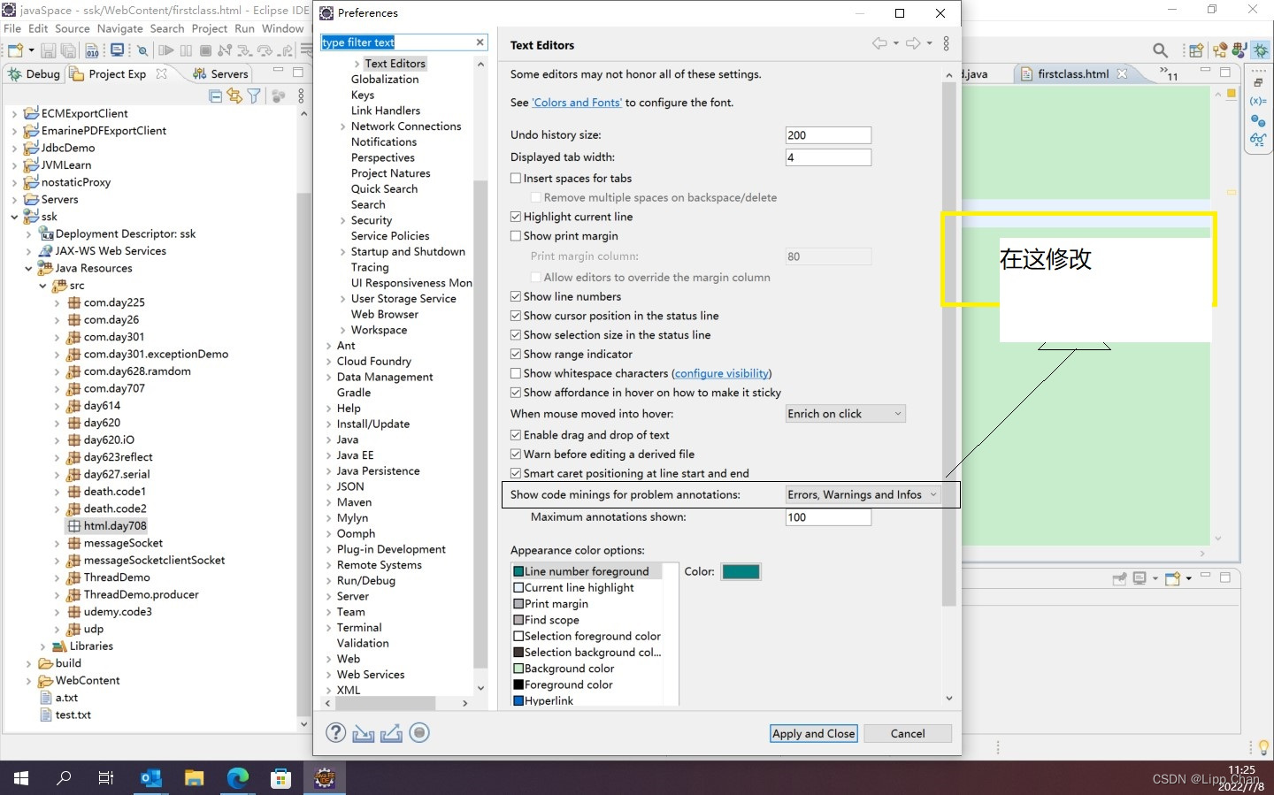Click the binary 010 file toolbar icon

pos(92,50)
